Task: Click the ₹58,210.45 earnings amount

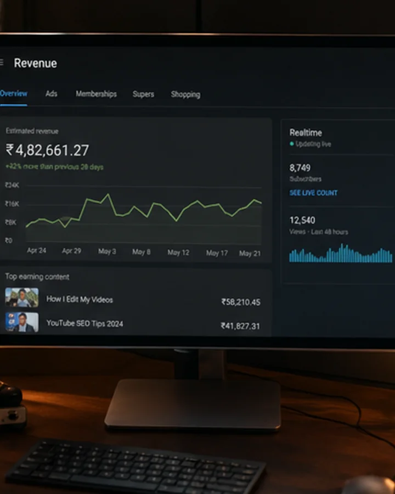Action: [x=241, y=302]
